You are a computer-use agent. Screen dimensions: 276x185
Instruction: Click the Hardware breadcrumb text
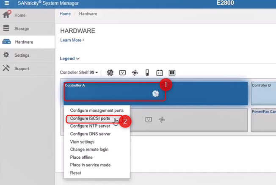pyautogui.click(x=88, y=14)
